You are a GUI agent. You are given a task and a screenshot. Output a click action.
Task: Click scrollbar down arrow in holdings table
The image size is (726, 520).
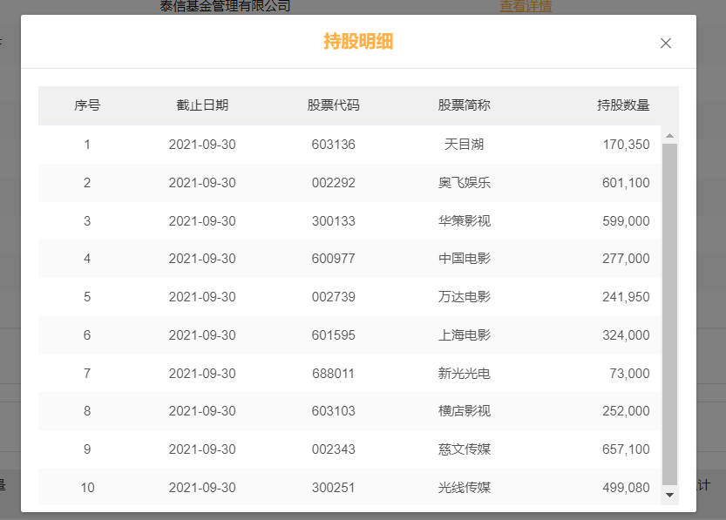point(669,495)
